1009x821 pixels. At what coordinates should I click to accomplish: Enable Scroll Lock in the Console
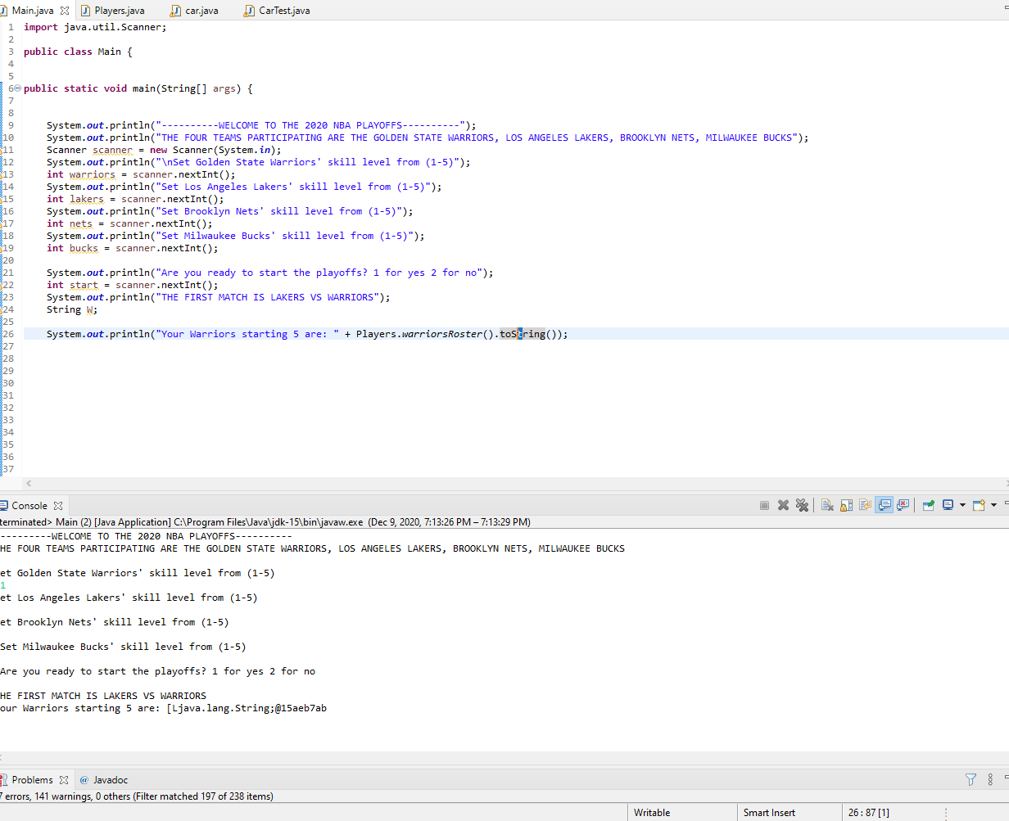[845, 505]
